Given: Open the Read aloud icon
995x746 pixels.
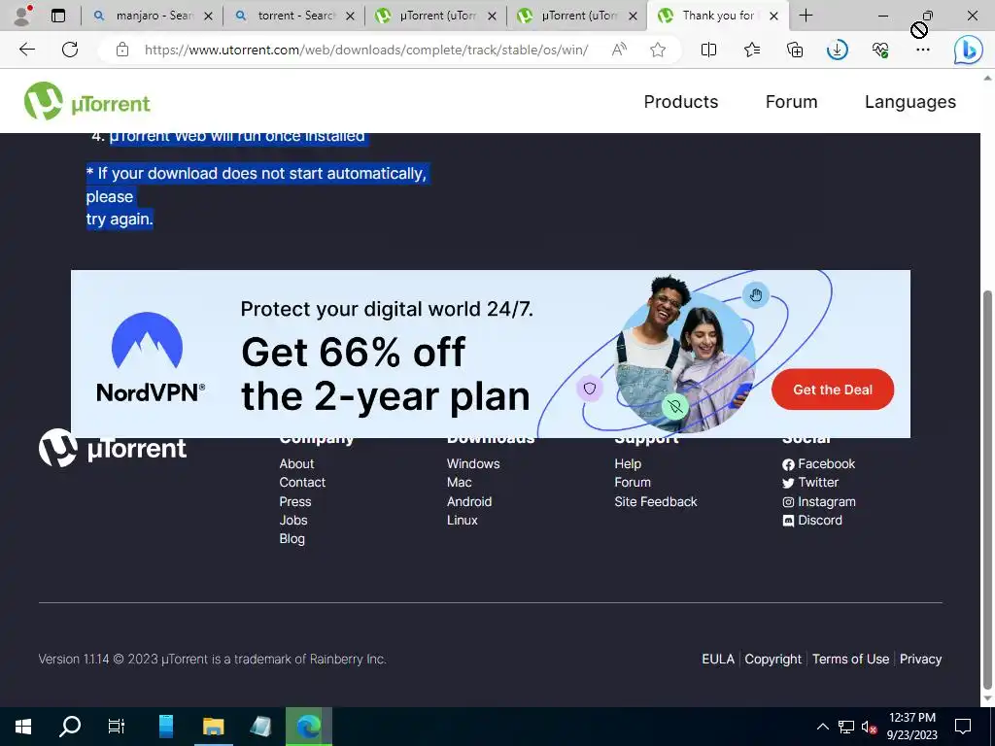Looking at the screenshot, I should (619, 50).
